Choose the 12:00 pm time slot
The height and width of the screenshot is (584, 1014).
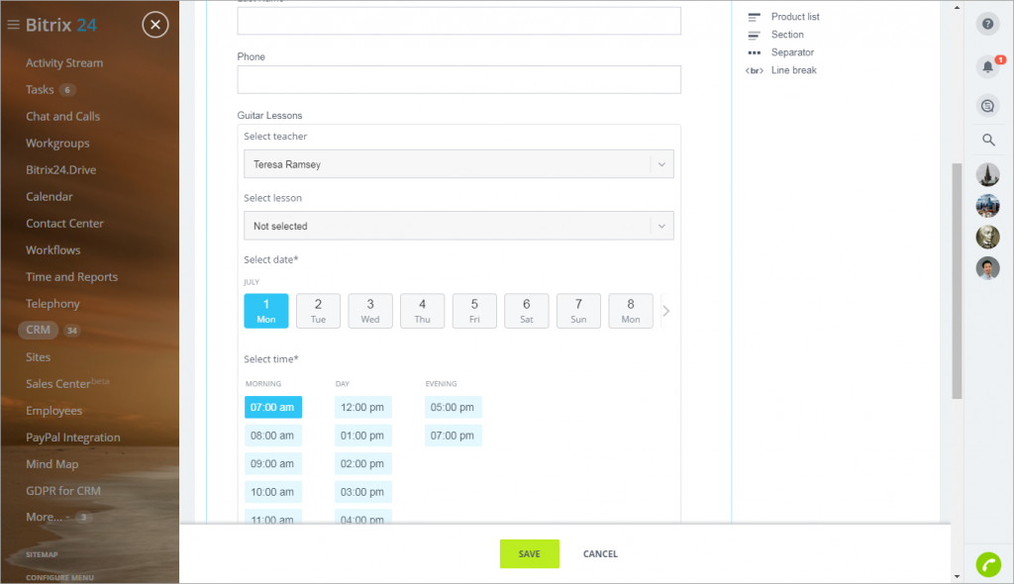[362, 408]
